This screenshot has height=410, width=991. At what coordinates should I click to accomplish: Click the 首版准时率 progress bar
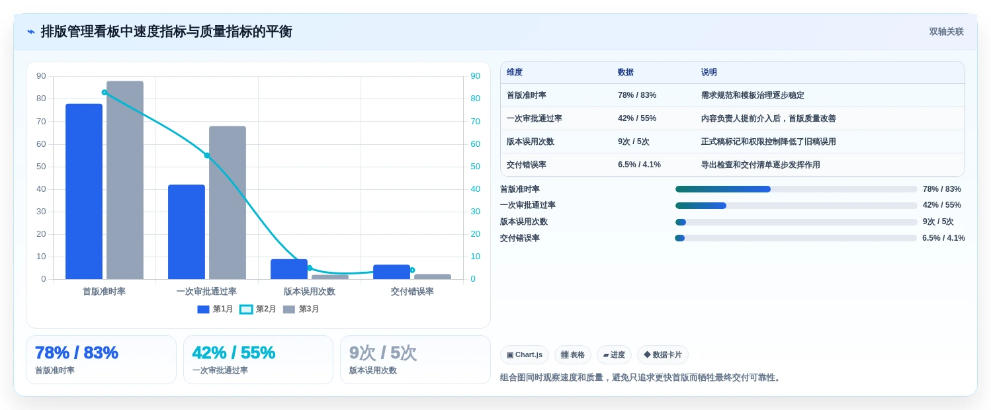click(797, 189)
